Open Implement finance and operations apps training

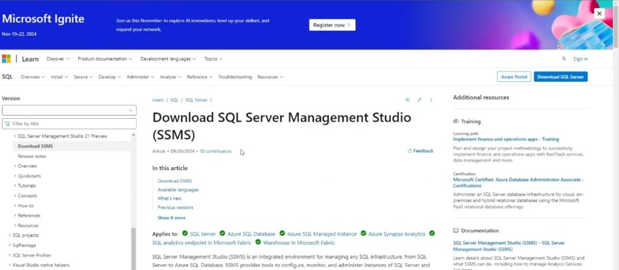point(506,139)
